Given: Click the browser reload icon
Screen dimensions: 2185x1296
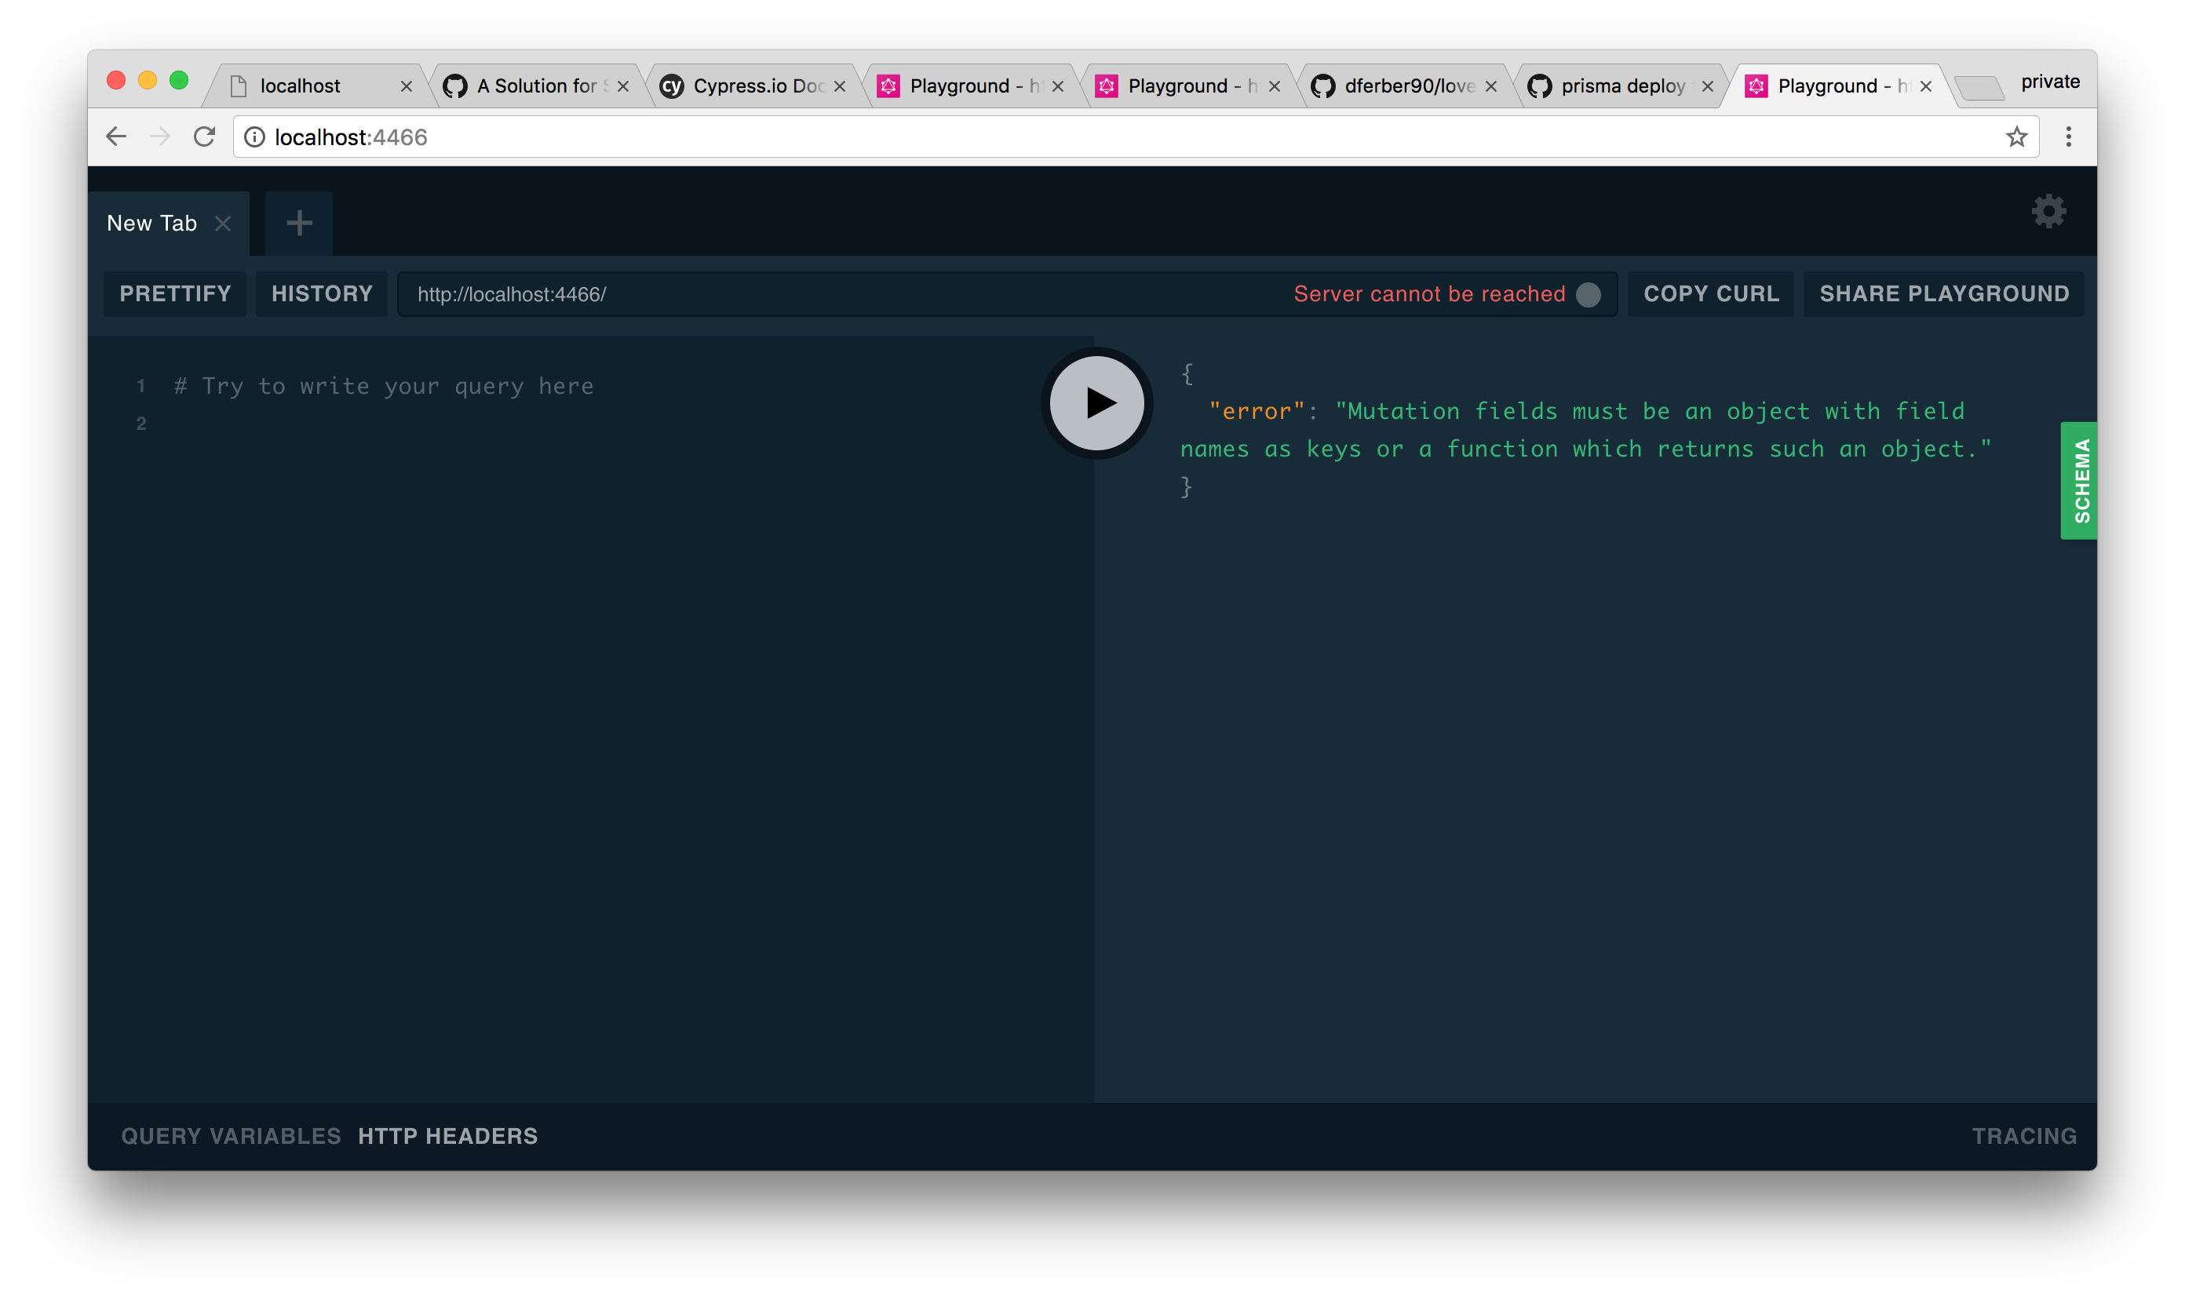Looking at the screenshot, I should pyautogui.click(x=204, y=137).
